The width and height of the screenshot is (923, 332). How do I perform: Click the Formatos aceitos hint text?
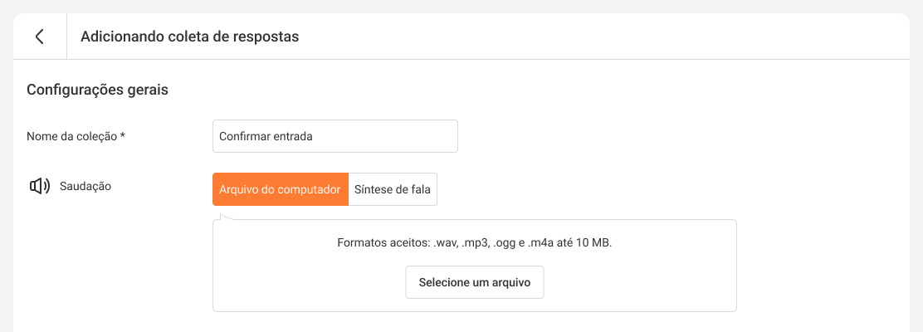point(474,243)
